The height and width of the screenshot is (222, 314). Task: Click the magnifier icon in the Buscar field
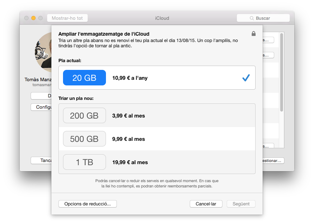(252, 18)
